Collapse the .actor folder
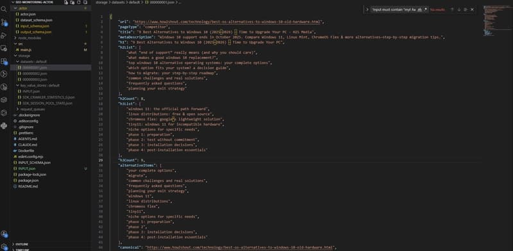The width and height of the screenshot is (513, 251). tap(51, 8)
